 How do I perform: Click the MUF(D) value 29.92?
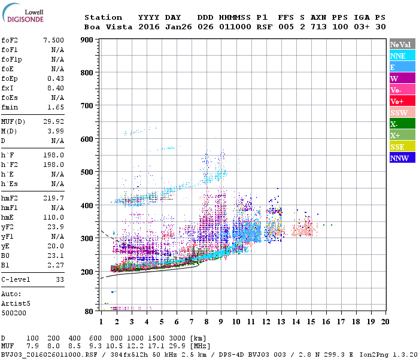coord(53,121)
